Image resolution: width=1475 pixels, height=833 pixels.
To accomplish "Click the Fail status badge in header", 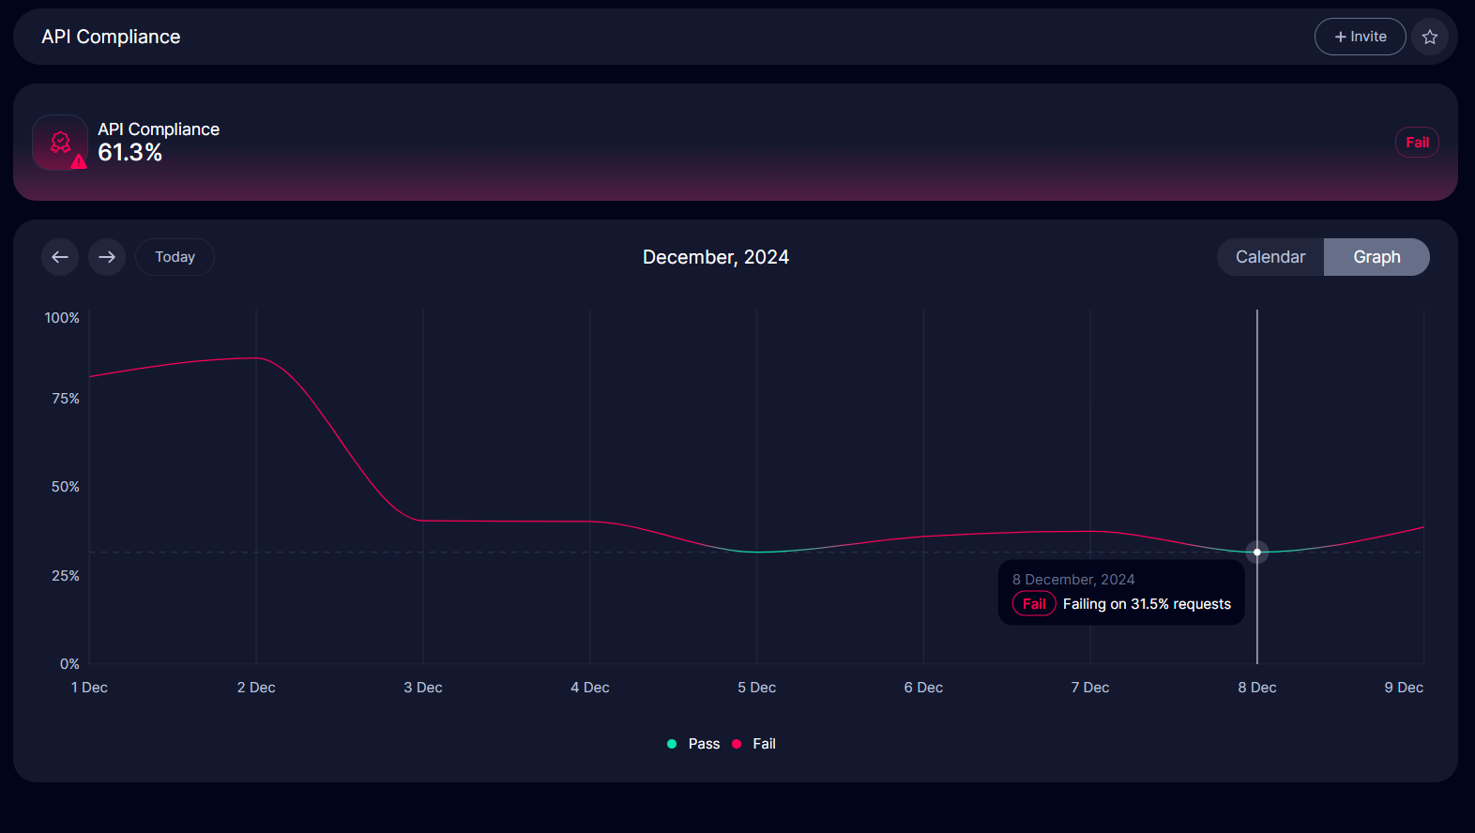I will 1416,143.
